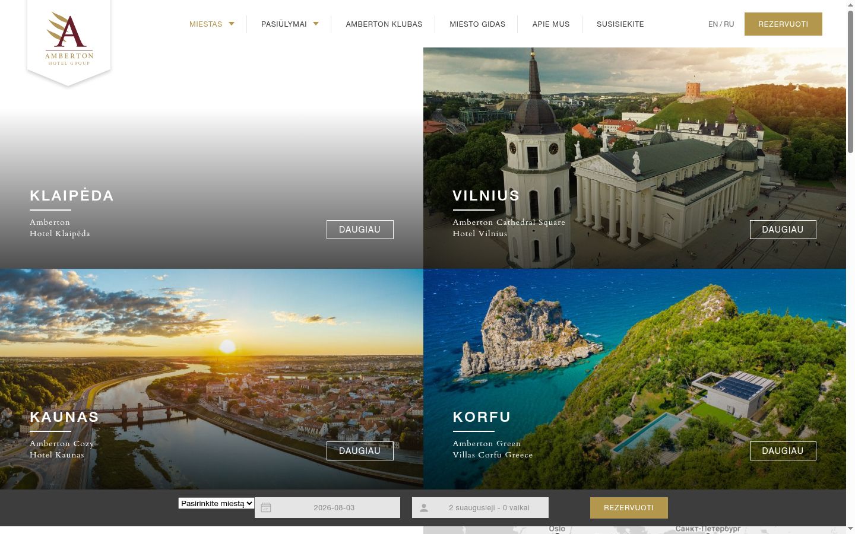Click Daugiau for Vilnius
Image resolution: width=855 pixels, height=534 pixels.
(x=783, y=230)
